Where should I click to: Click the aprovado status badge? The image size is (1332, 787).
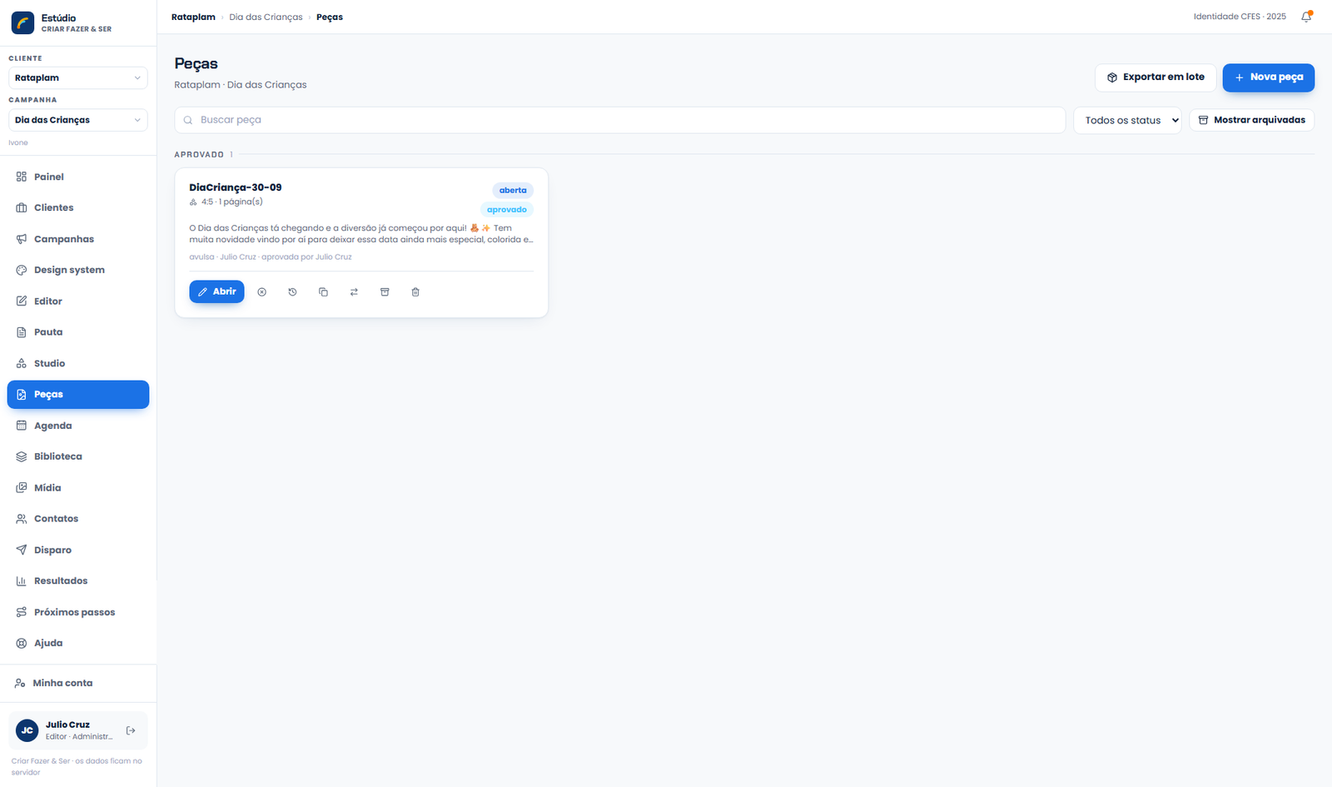[507, 210]
